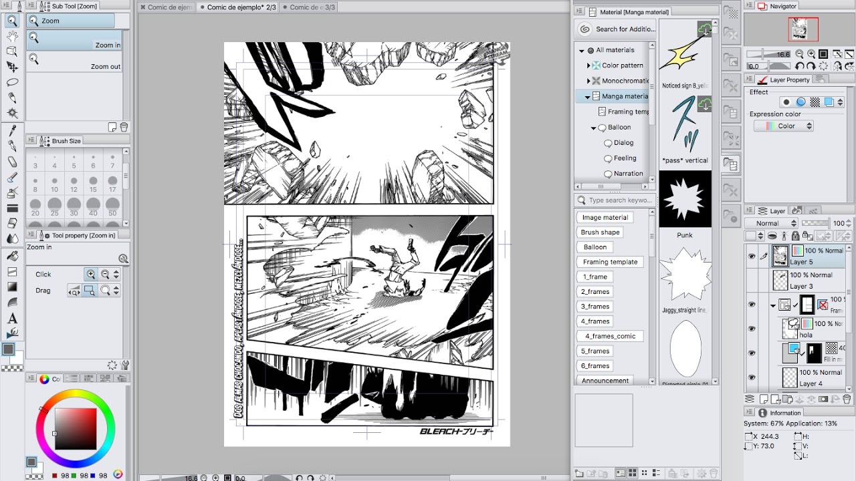Select the Lasso selection tool
This screenshot has width=856, height=481.
12,82
